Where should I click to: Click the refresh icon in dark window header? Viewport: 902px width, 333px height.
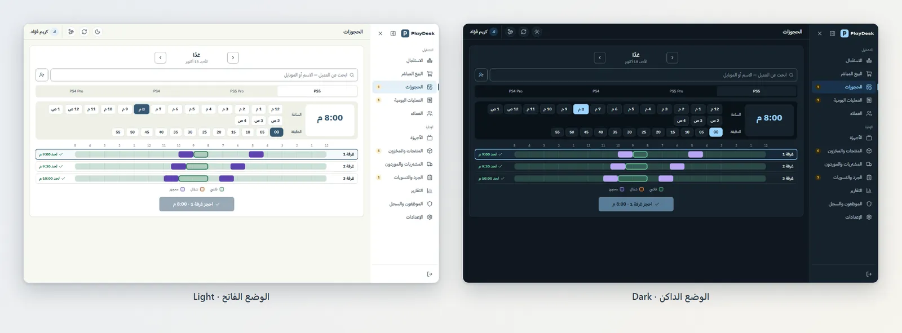pos(524,32)
